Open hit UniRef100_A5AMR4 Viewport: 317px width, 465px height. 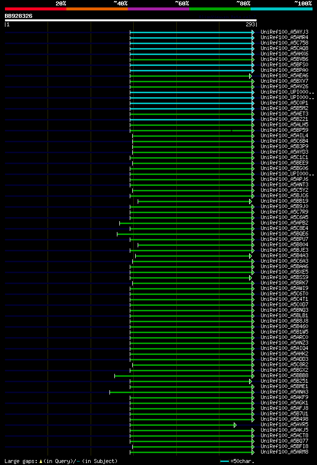pos(284,37)
